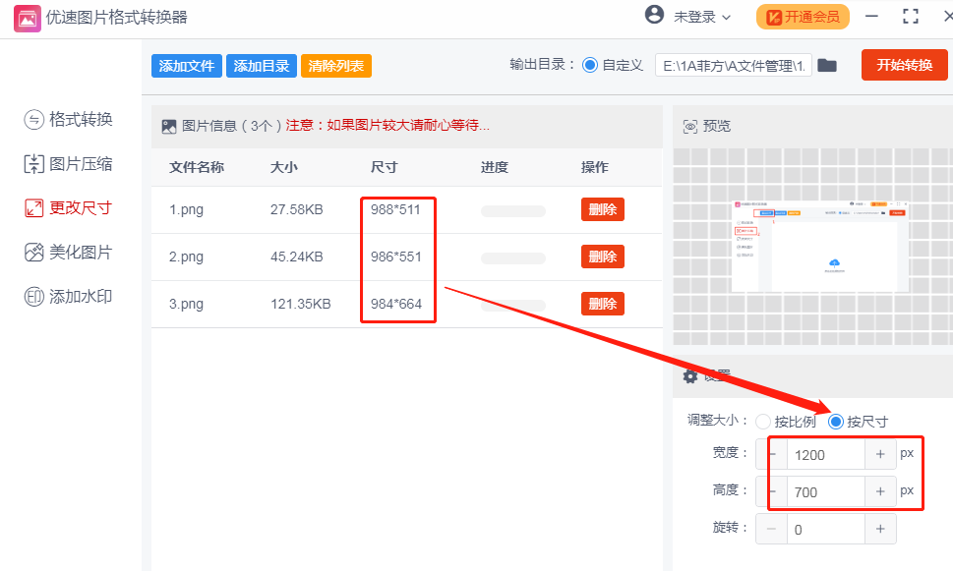
Task: Switch to 美化图片 in sidebar
Action: coord(68,253)
